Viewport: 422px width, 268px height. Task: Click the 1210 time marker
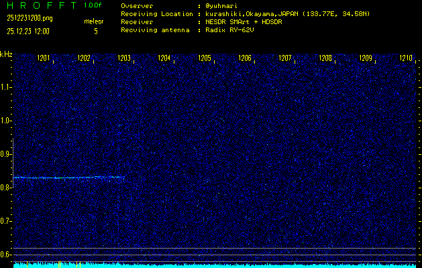tap(406, 59)
